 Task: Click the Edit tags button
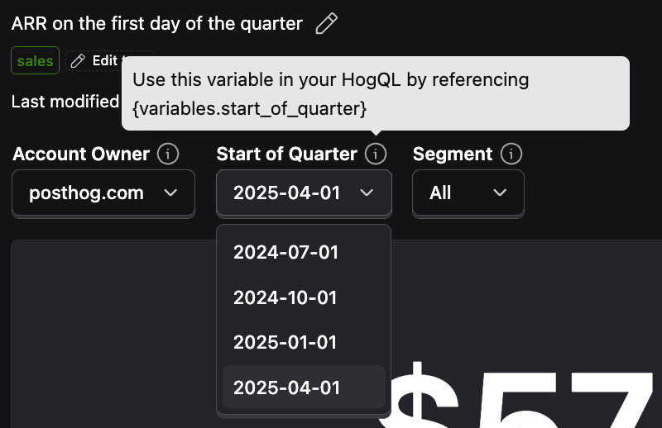(95, 60)
